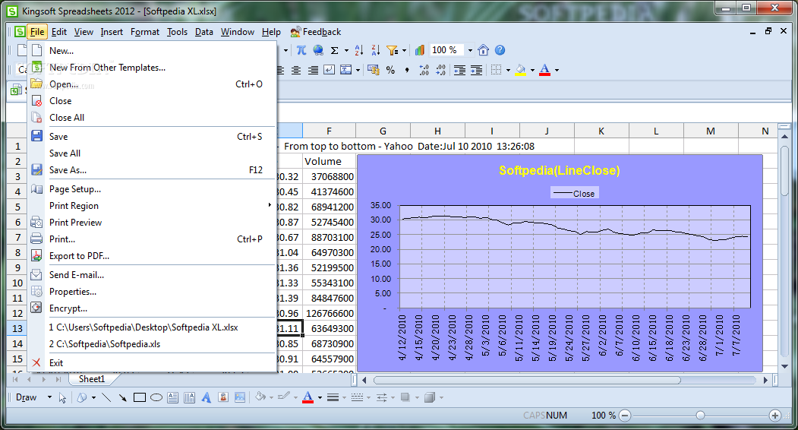This screenshot has width=798, height=430.
Task: Insert a chart using bar-chart icon
Action: [420, 50]
